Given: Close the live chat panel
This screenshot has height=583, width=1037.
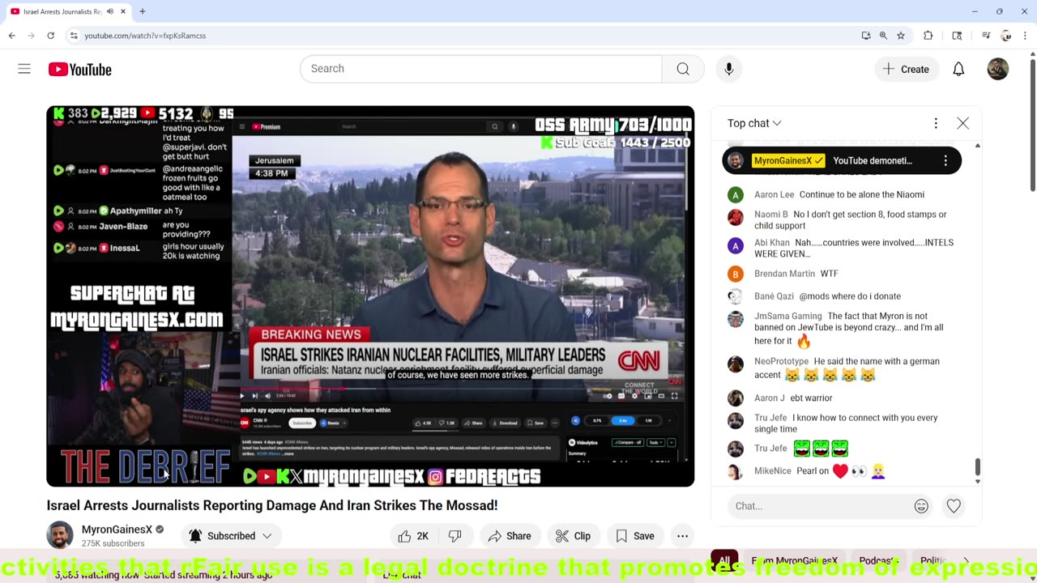Looking at the screenshot, I should tap(962, 123).
